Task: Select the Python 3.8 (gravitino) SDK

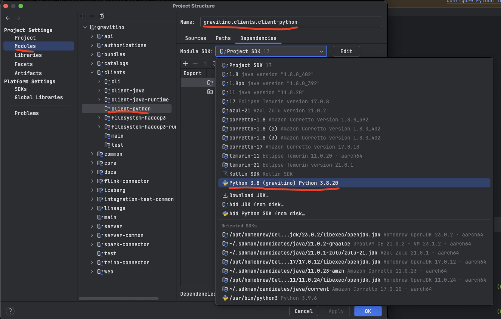Action: (x=278, y=183)
